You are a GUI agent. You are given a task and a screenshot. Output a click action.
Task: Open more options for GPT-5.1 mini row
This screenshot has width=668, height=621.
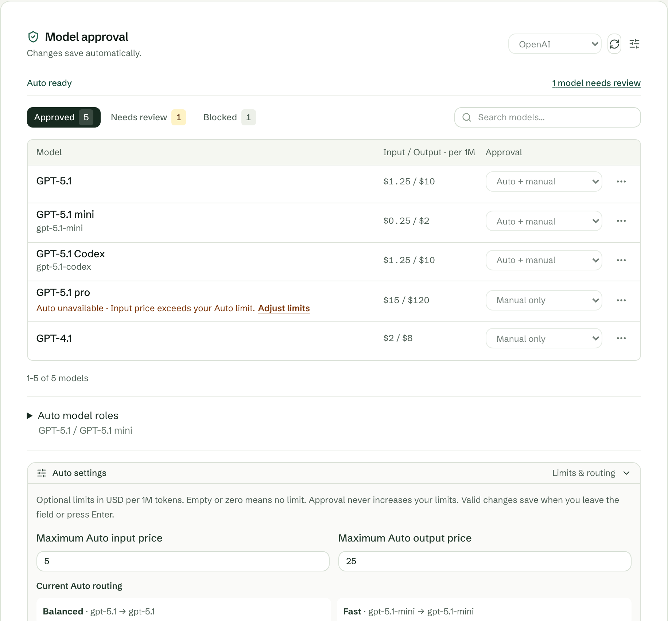621,221
